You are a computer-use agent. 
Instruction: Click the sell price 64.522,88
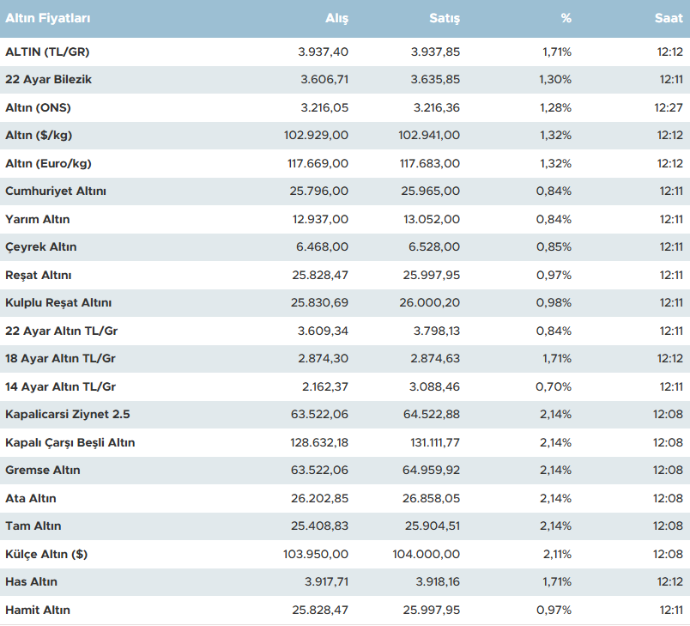(432, 415)
